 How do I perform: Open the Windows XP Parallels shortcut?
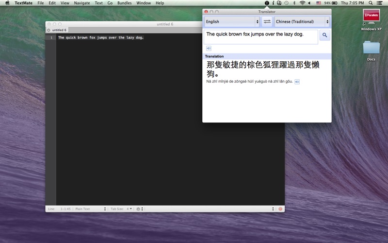[x=371, y=18]
